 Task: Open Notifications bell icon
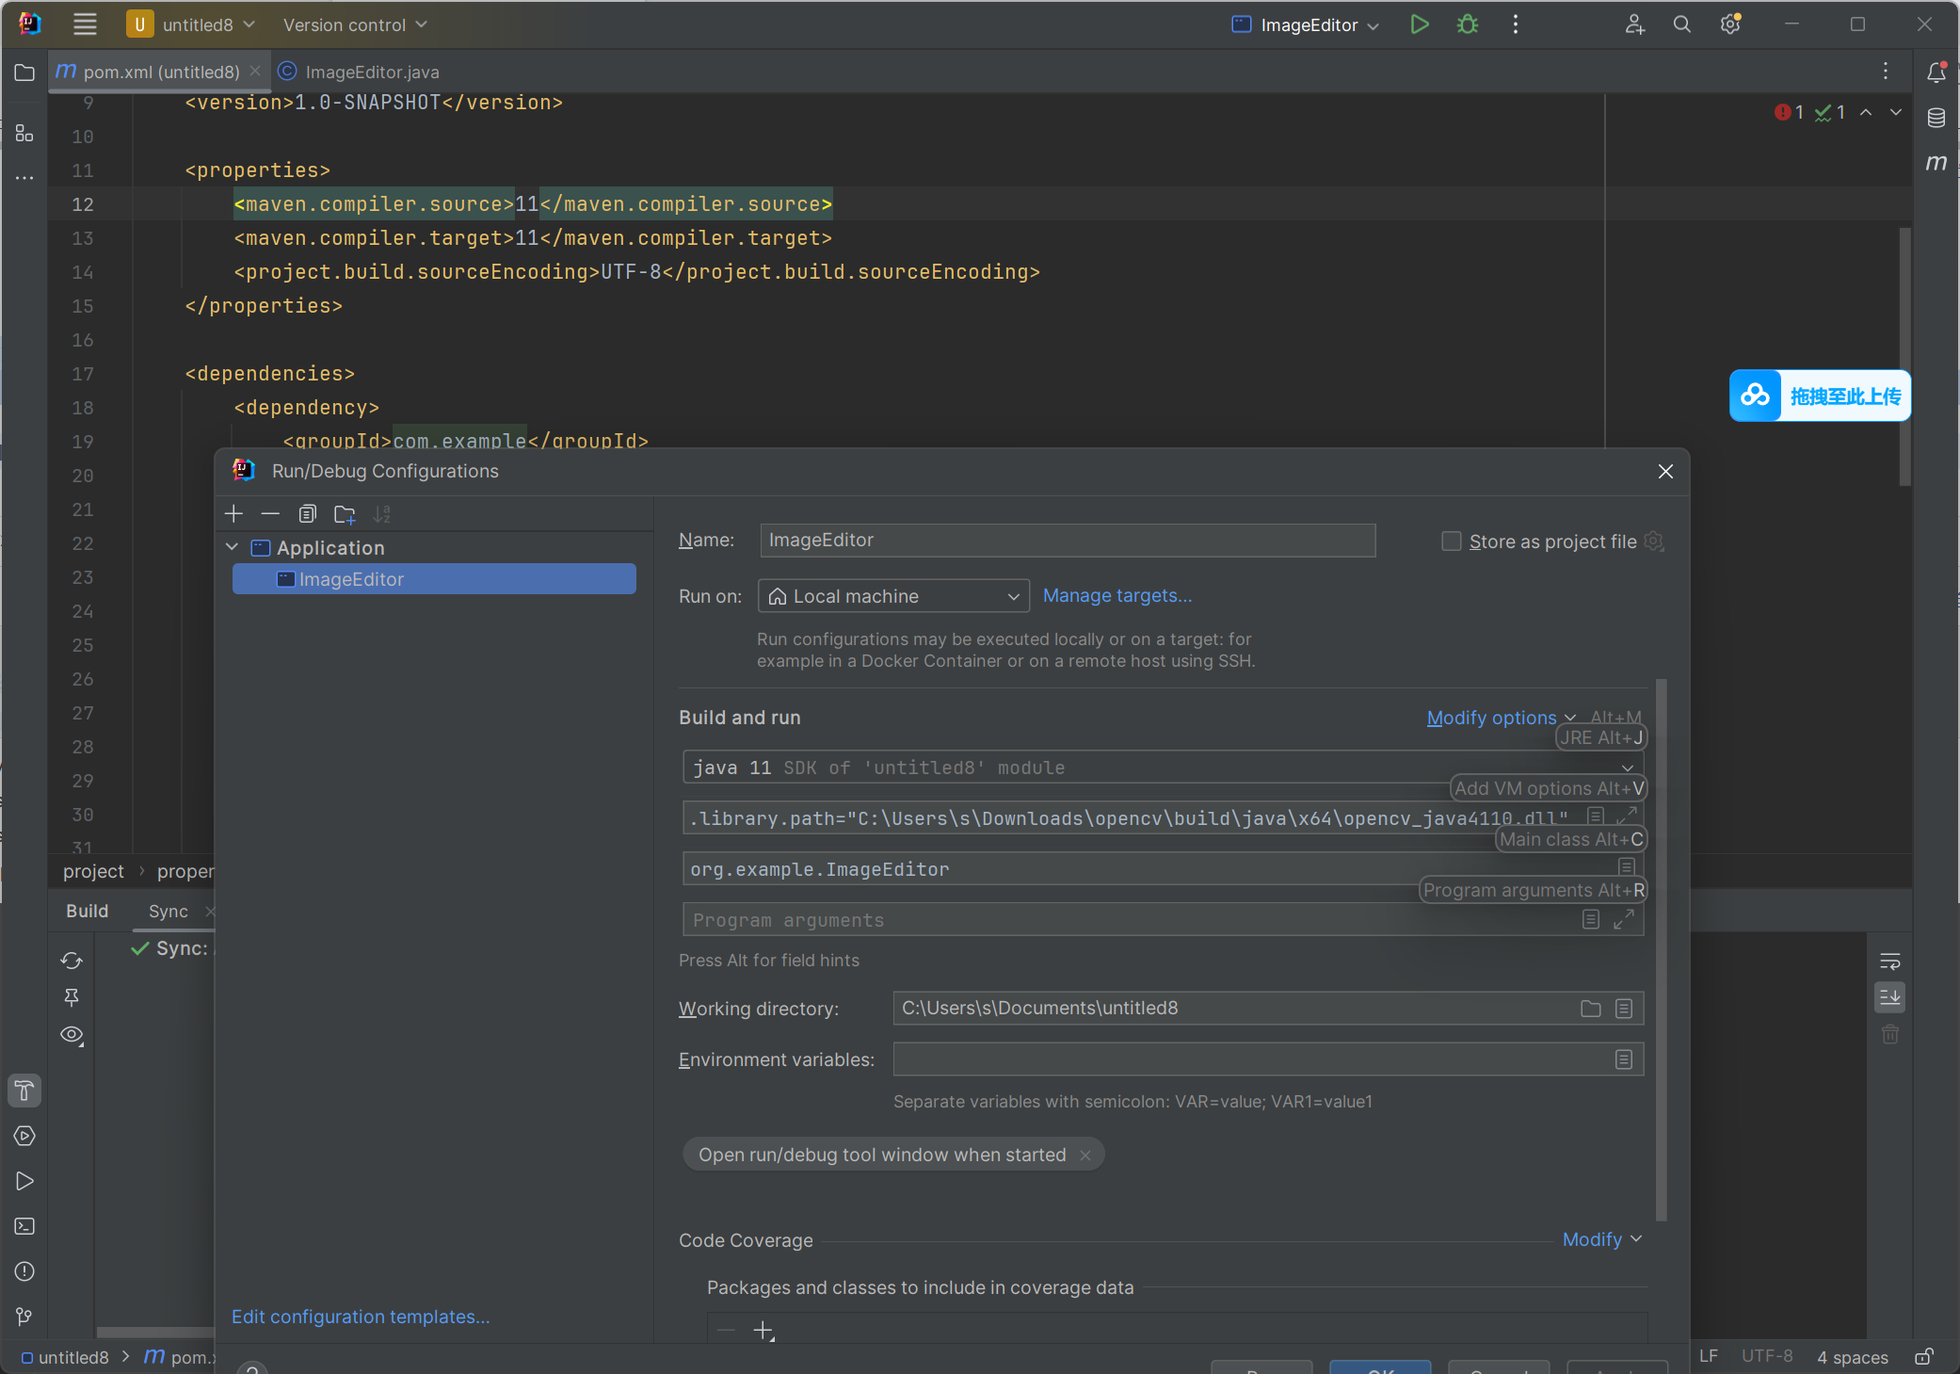pos(1936,73)
